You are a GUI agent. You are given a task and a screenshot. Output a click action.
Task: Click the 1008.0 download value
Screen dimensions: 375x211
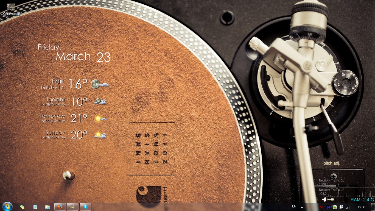tap(323, 184)
